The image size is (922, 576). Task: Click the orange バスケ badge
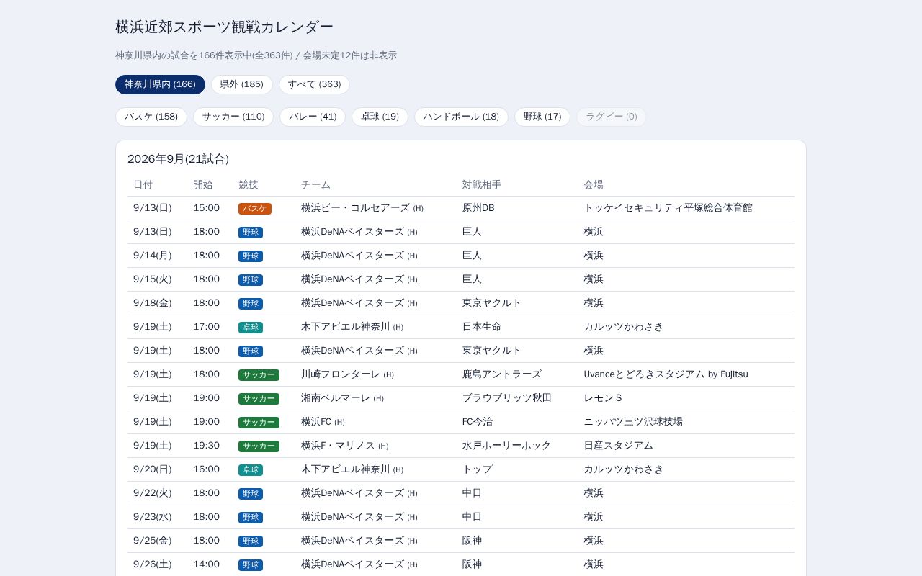coord(255,209)
